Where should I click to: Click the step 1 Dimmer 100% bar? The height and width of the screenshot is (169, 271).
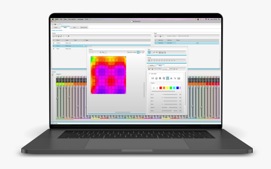pyautogui.click(x=197, y=43)
